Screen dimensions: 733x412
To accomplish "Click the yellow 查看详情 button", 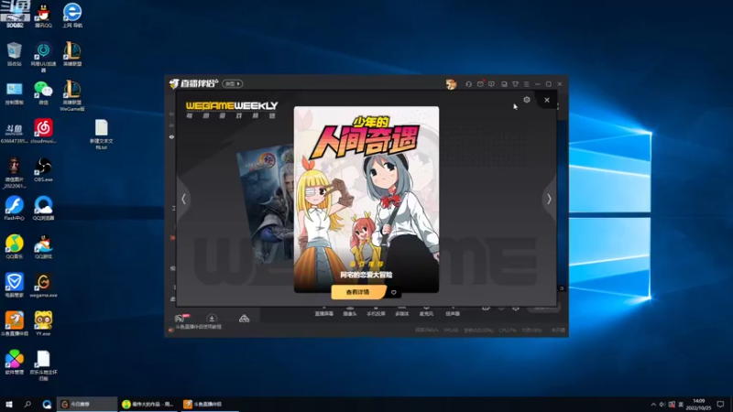I will (x=358, y=292).
